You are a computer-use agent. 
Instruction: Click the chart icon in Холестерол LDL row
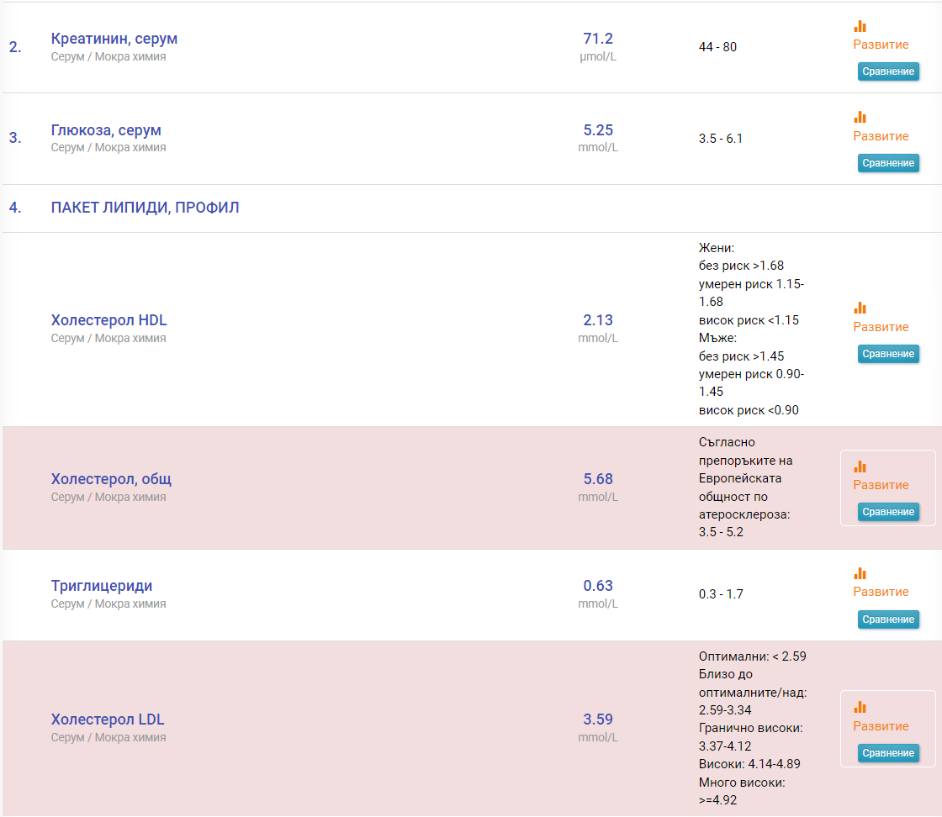(x=860, y=707)
